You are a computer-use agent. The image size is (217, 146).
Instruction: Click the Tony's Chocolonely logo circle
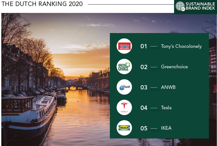coord(124,46)
